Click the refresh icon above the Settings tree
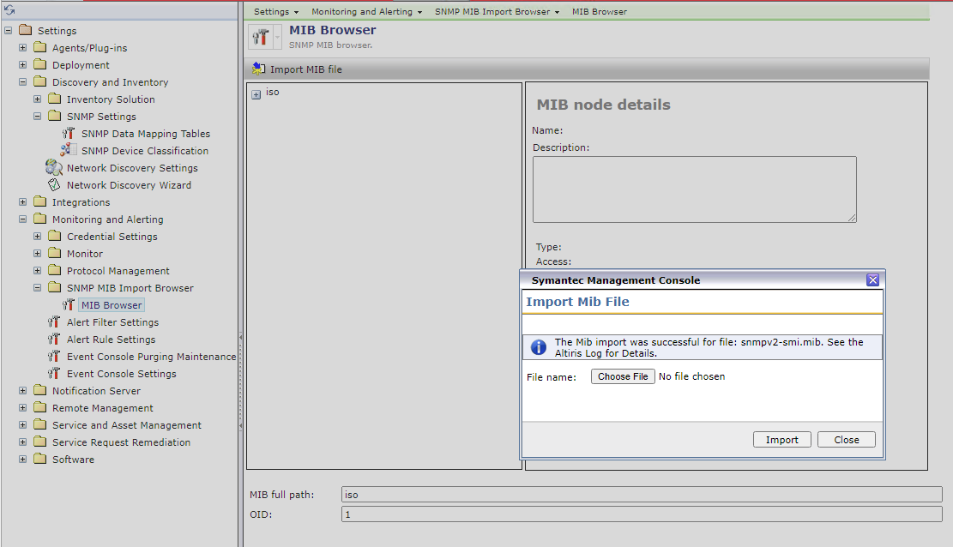This screenshot has width=953, height=547. 9,10
